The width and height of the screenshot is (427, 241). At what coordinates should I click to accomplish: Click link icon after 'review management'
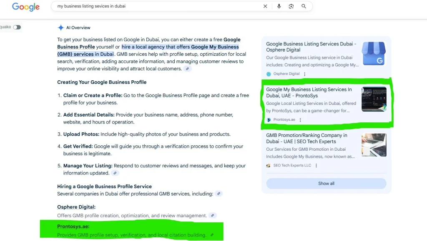point(213,216)
